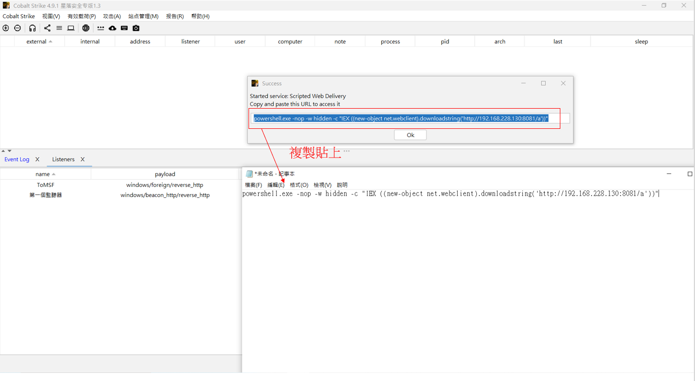
Task: Open Screenshots view camera icon
Action: [136, 28]
